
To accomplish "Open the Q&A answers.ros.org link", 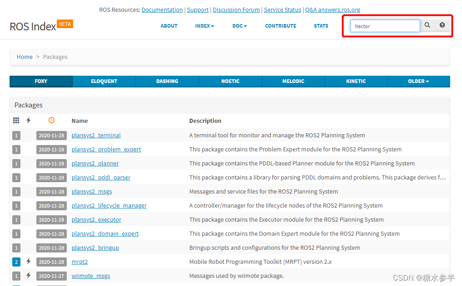I will [333, 10].
